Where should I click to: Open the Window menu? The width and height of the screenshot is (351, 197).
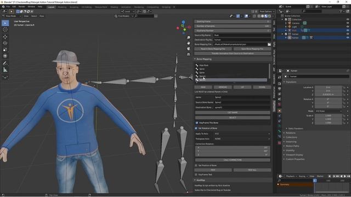click(31, 7)
